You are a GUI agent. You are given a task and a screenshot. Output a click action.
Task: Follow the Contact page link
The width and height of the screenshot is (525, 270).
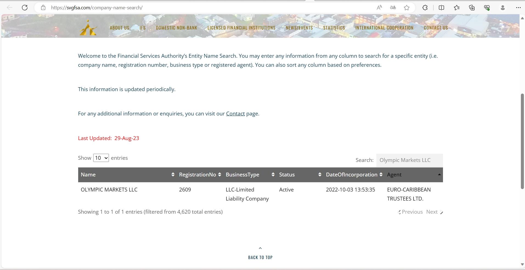235,114
